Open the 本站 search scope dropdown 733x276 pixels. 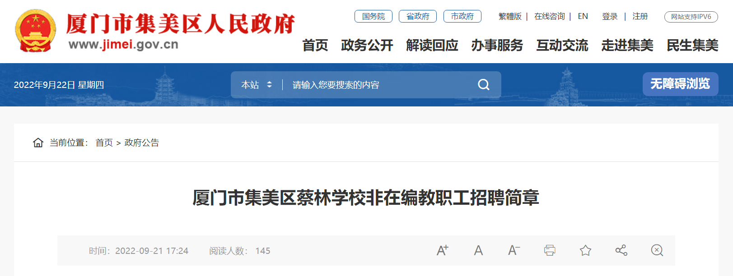(257, 85)
